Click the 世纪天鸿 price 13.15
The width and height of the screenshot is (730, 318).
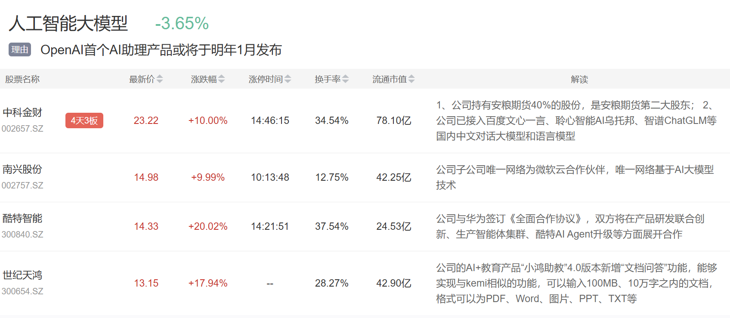coord(146,283)
